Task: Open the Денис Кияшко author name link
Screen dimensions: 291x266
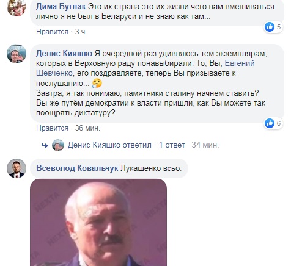Action: [x=64, y=54]
